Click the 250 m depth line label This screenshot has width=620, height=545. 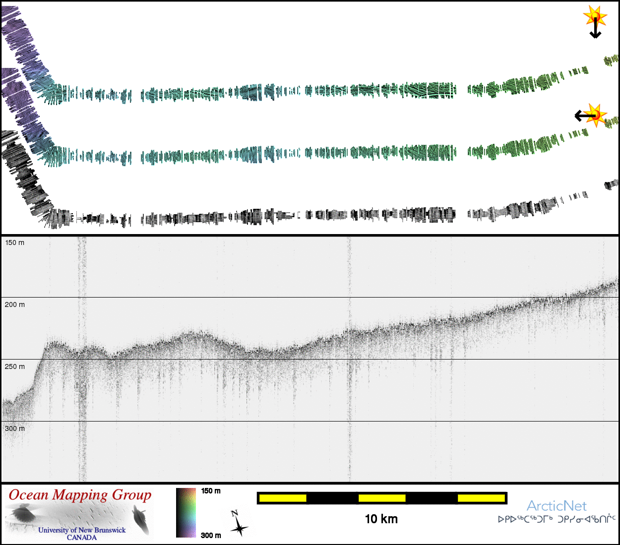15,366
